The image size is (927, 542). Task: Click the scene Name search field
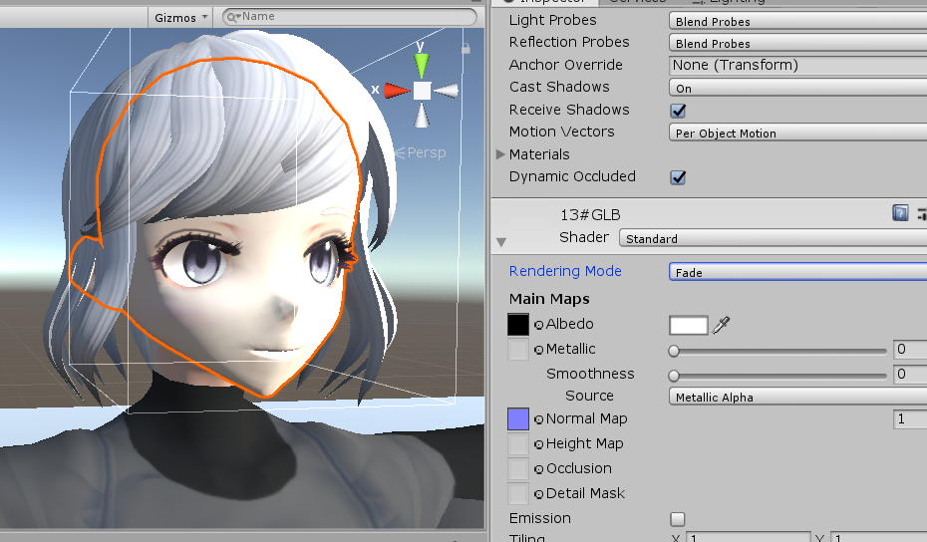click(350, 17)
